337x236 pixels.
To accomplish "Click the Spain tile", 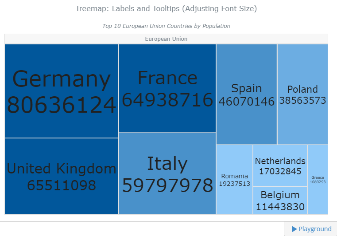I will coord(247,94).
